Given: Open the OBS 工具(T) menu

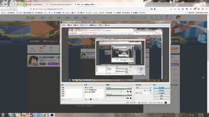Looking at the screenshot, I should [101, 25].
